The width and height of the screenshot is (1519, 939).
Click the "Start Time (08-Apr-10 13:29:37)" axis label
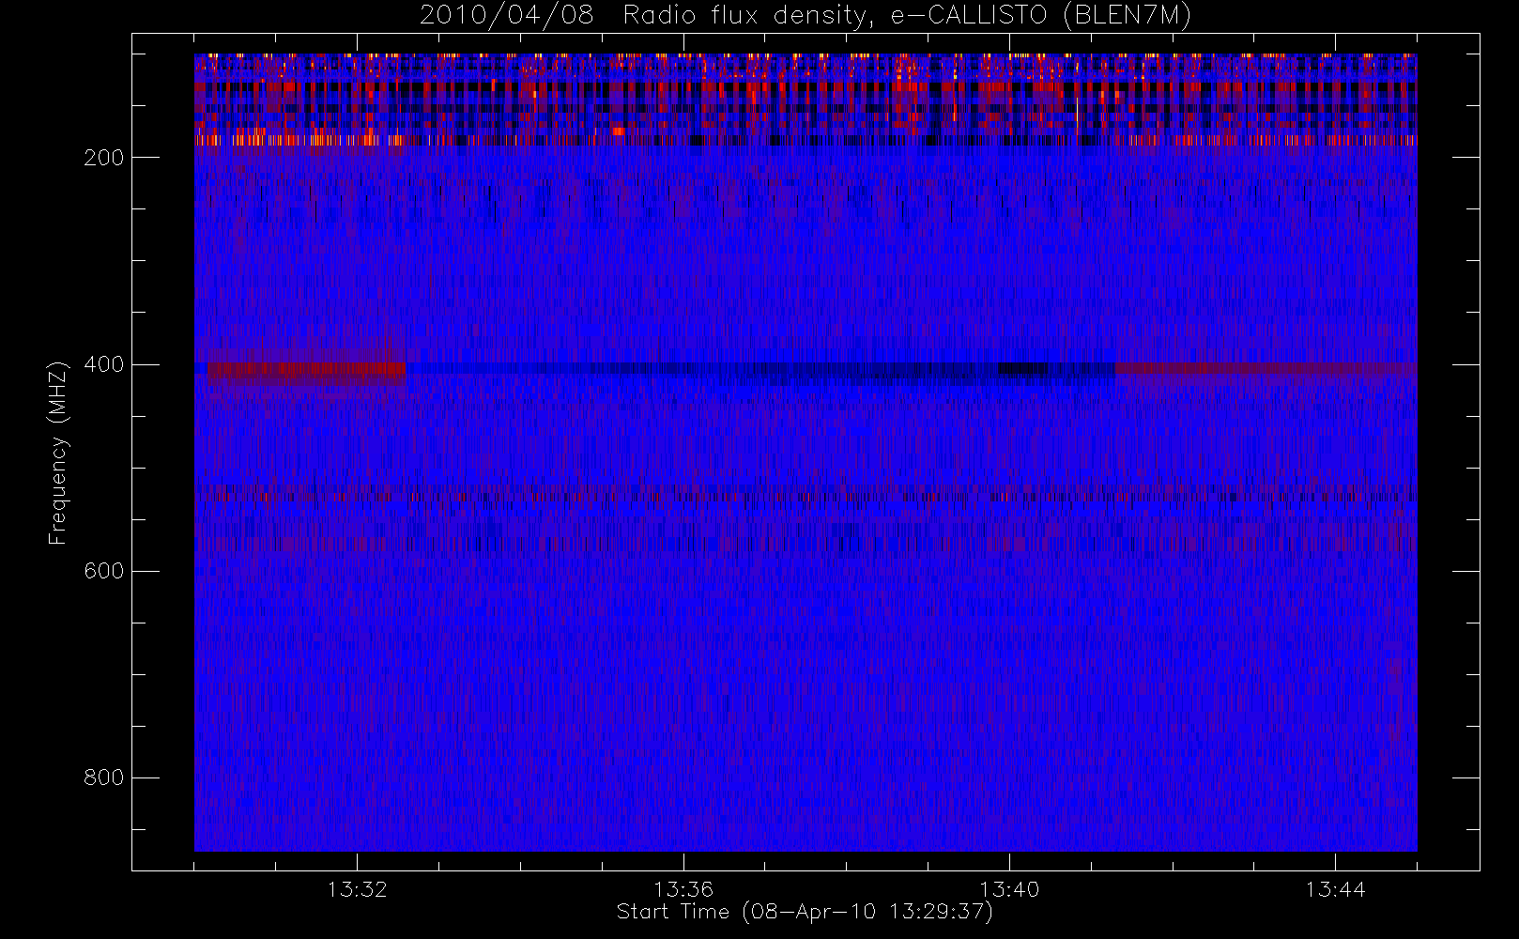pyautogui.click(x=805, y=912)
